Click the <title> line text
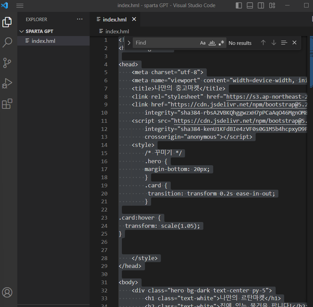Viewport: 313px width, 307px height. point(178,88)
